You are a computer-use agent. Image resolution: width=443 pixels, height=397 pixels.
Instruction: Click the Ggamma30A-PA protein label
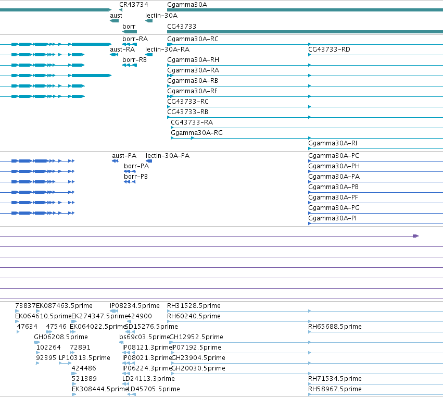click(334, 177)
